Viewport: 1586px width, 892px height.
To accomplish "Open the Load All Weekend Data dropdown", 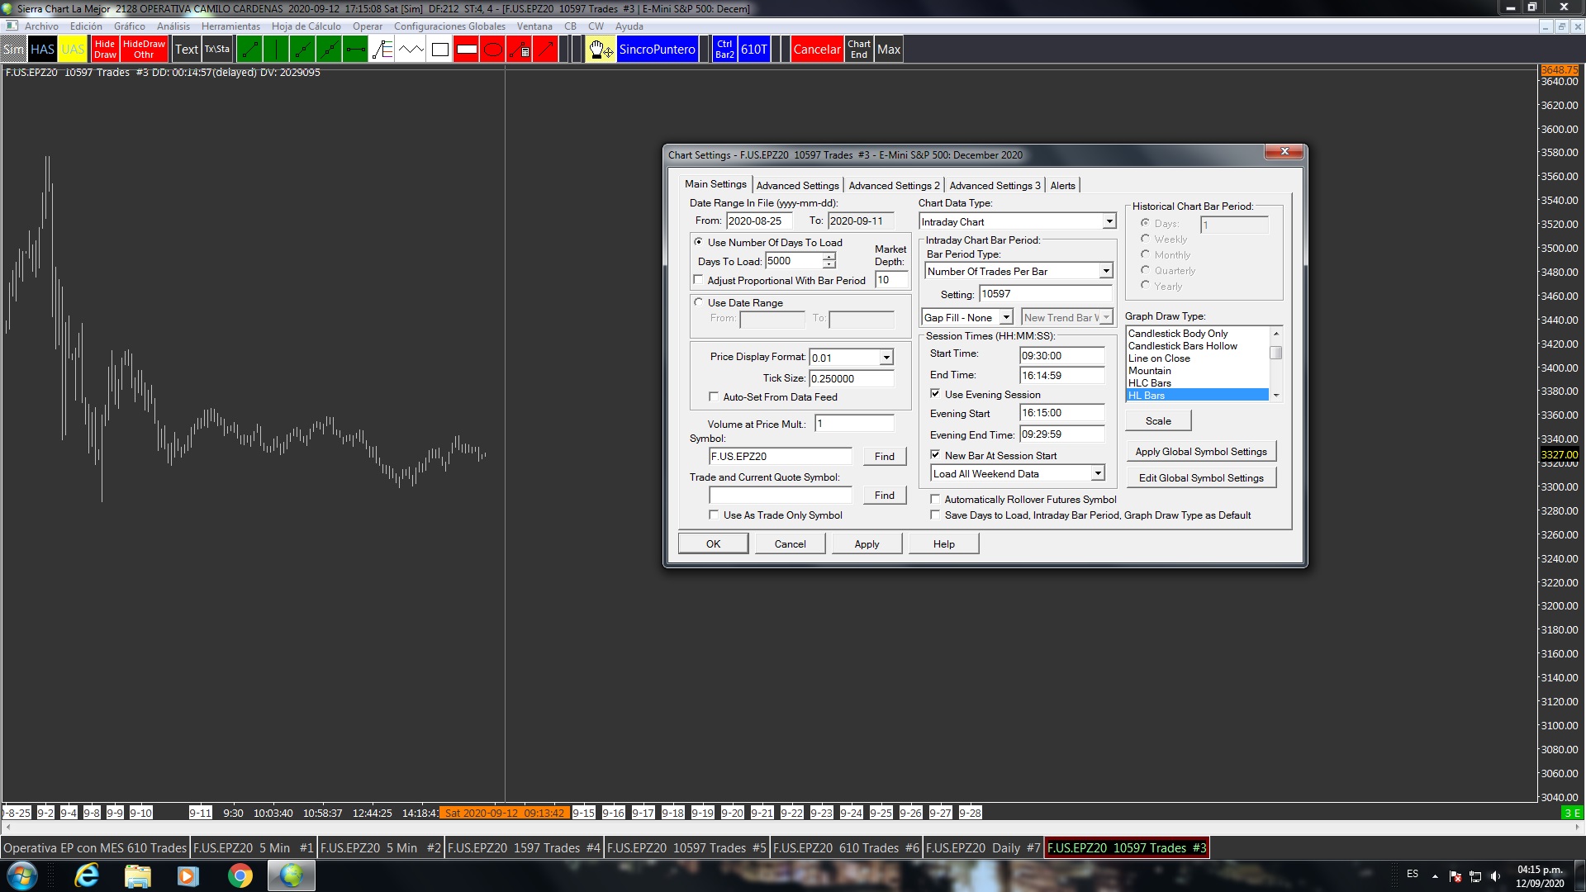I will pos(1097,473).
